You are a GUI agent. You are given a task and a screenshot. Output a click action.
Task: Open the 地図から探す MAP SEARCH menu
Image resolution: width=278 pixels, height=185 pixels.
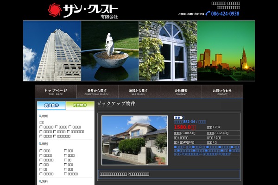pyautogui.click(x=139, y=92)
